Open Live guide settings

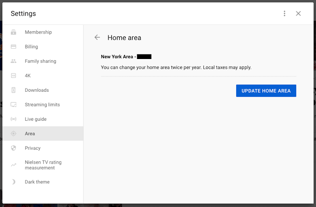point(43,119)
